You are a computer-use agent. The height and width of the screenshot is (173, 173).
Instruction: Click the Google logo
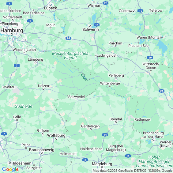pos(10,169)
